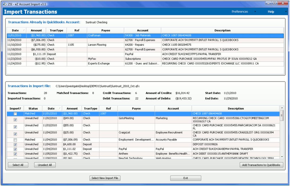Click Select New Import File button

pyautogui.click(x=105, y=178)
